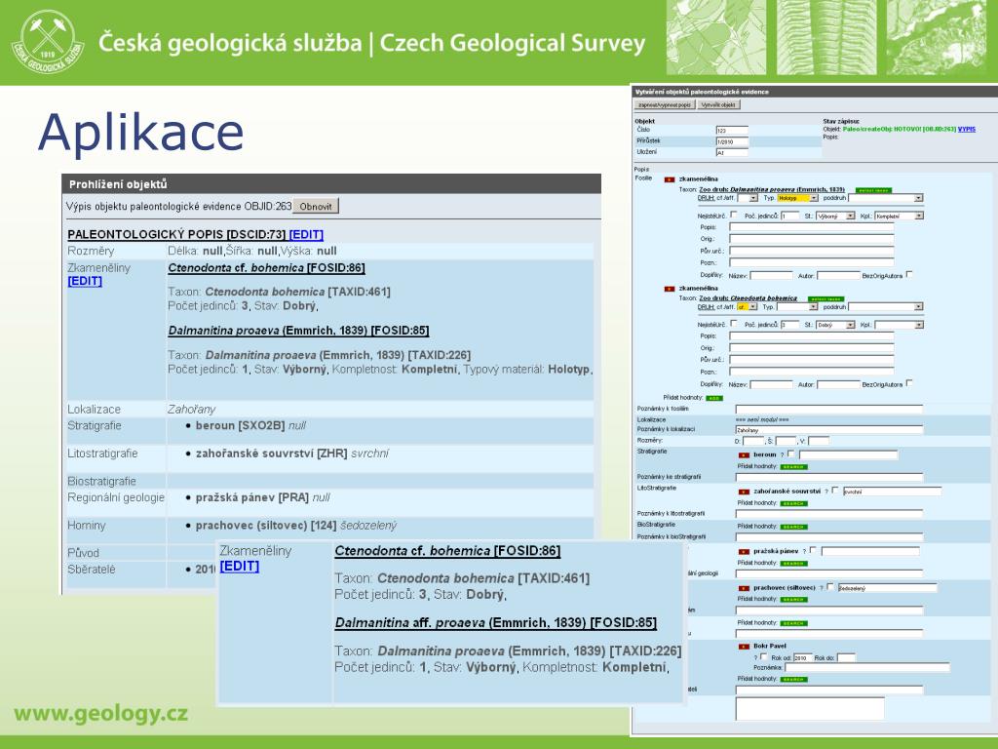Screen dimensions: 998x749
Task: Open empty Typ dropdown for Ctenodonta bohemica
Action: point(797,307)
